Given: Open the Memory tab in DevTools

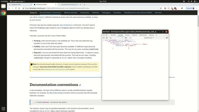Looking at the screenshot, I should 151,35.
